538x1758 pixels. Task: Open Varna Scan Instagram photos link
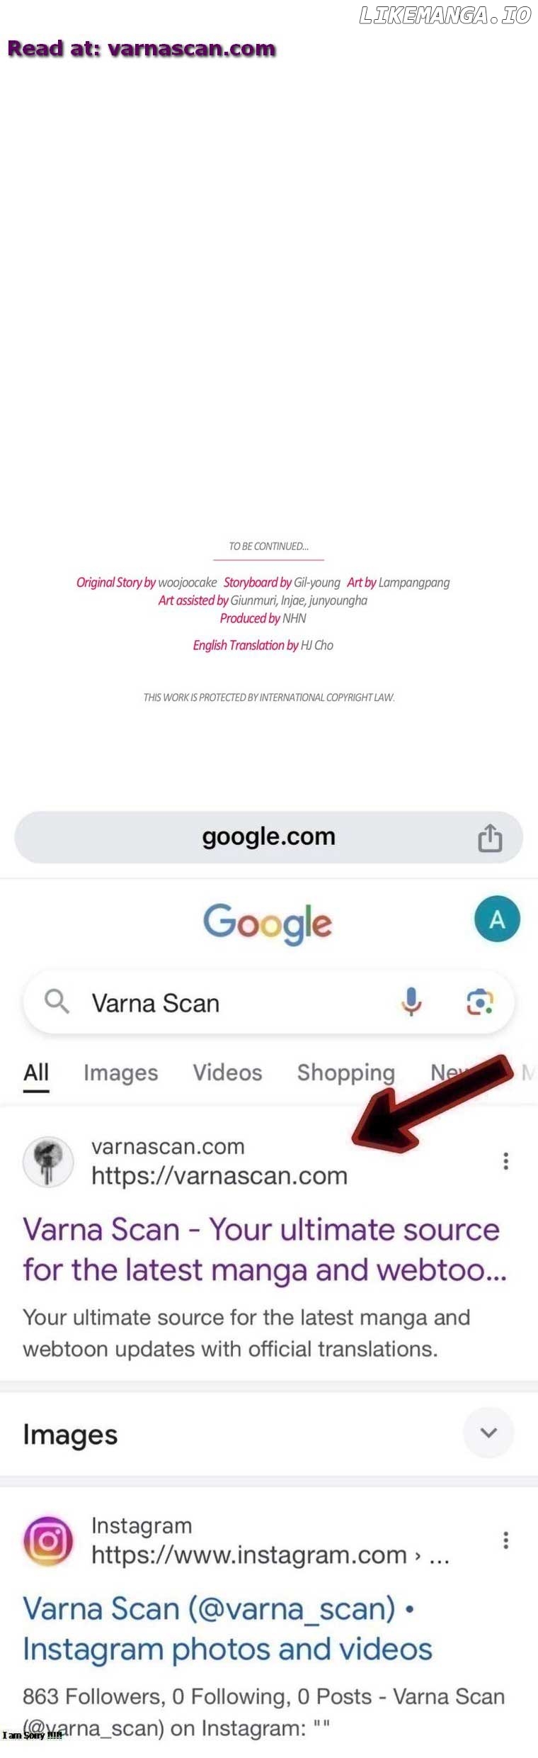point(227,1628)
